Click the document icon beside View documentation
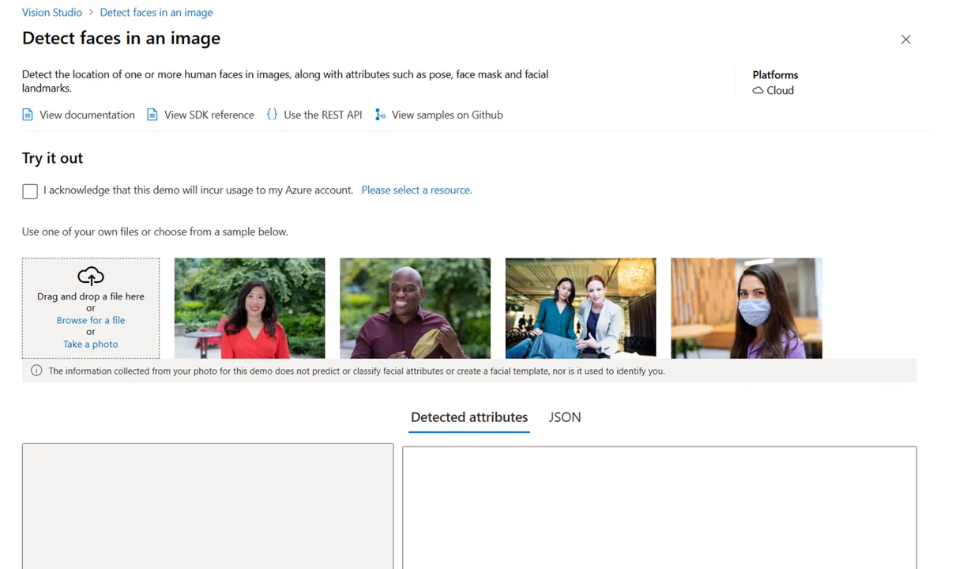This screenshot has height=569, width=967. [28, 115]
